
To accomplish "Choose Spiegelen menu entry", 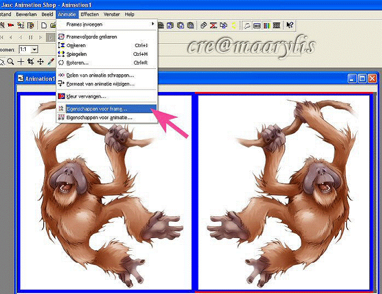I will point(107,54).
